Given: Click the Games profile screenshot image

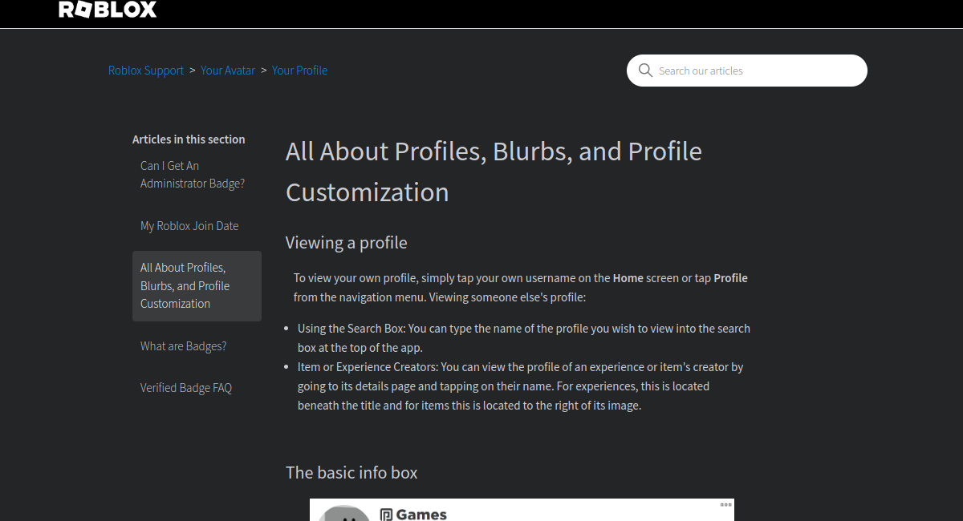Looking at the screenshot, I should 522,510.
